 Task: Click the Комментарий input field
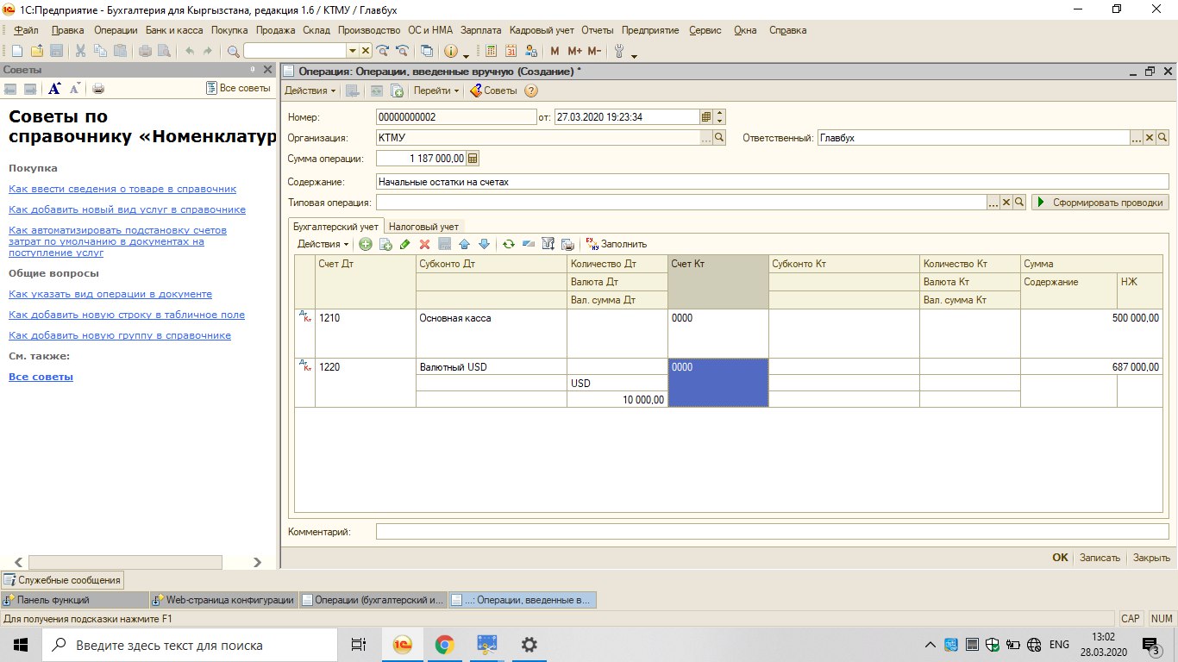(773, 532)
